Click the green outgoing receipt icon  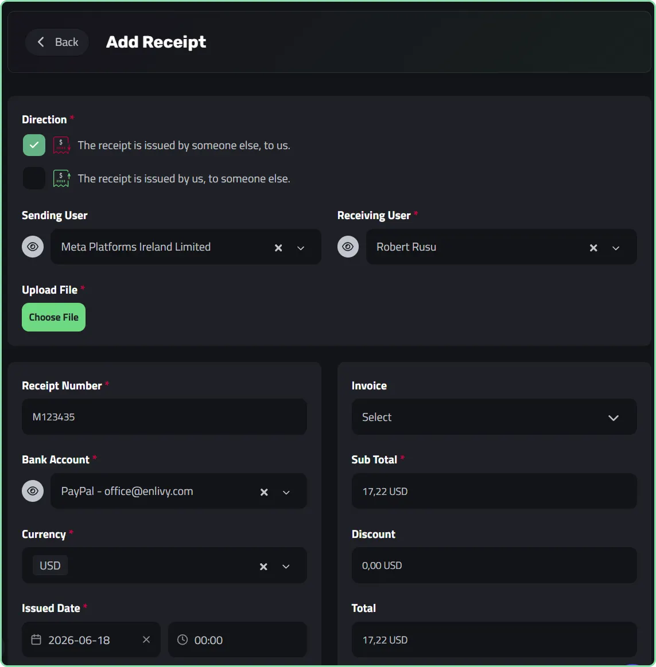(61, 178)
